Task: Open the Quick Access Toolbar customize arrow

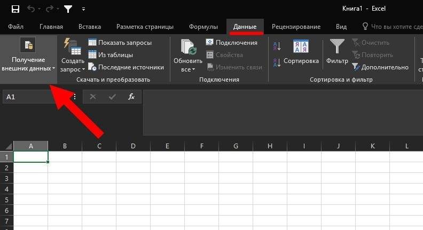Action: pos(83,9)
